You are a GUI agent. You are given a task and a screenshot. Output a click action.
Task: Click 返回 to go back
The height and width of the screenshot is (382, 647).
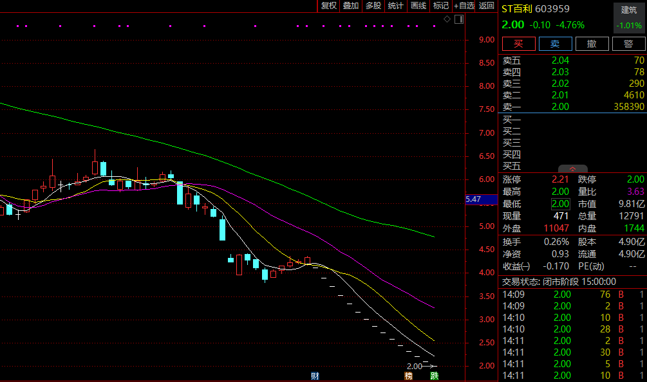487,6
